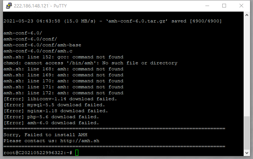Maximize the PuTTY window
The width and height of the screenshot is (253, 159).
224,6
